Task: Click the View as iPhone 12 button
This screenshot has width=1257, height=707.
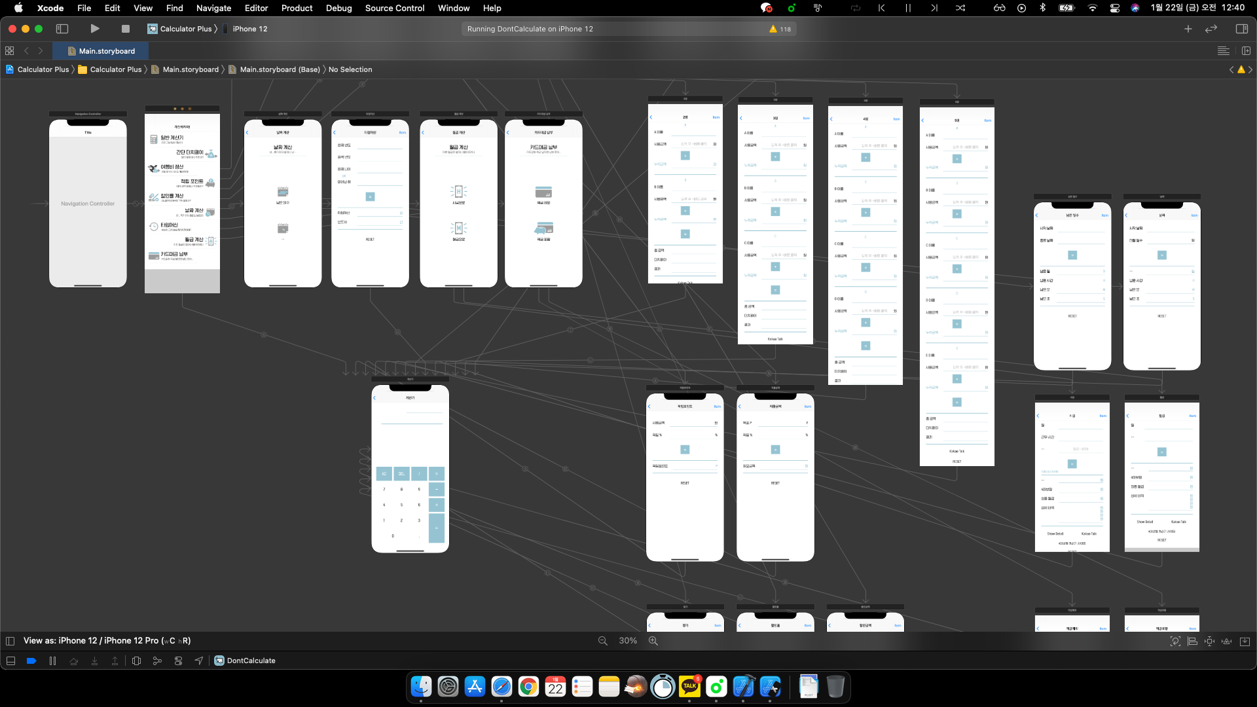Action: [107, 641]
